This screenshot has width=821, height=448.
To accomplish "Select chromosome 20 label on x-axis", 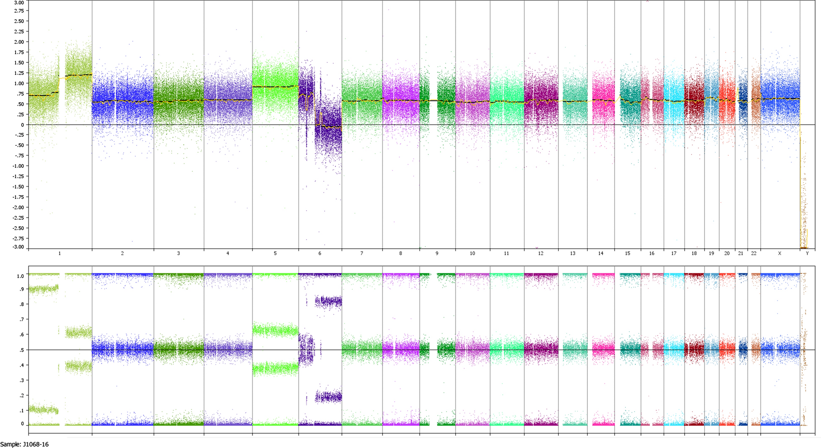I will click(x=727, y=253).
